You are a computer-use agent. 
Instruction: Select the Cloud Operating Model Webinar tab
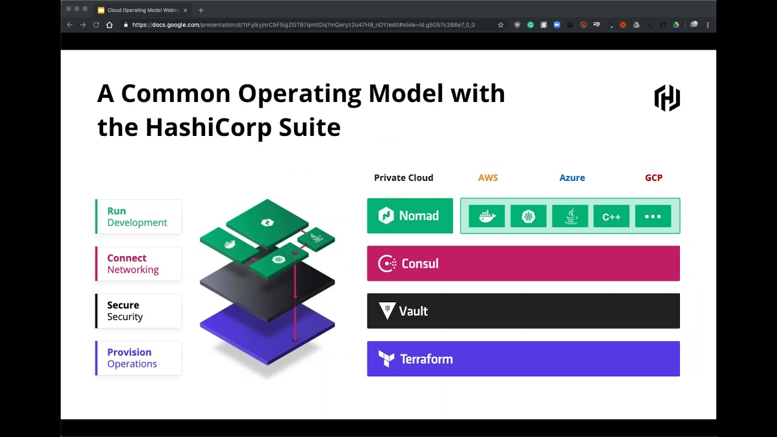[x=143, y=10]
